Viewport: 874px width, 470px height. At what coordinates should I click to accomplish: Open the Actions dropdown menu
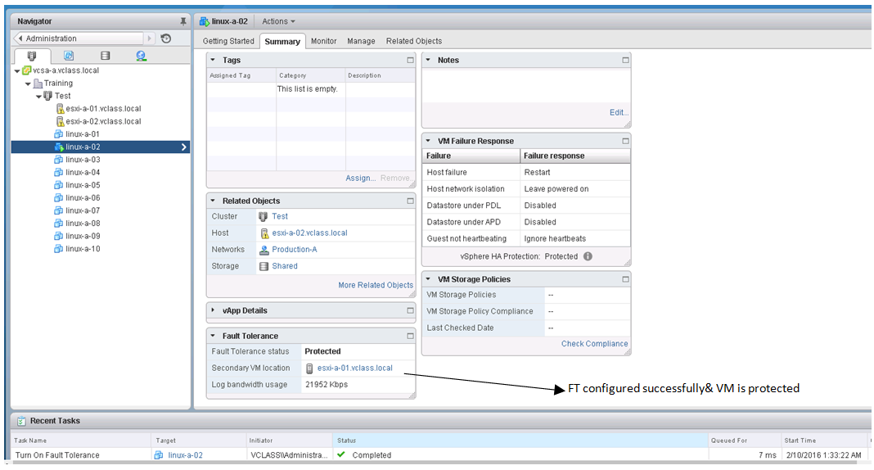(279, 21)
